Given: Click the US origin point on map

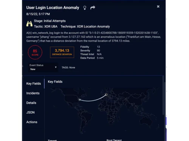Looking at the screenshot, I should (79, 100).
